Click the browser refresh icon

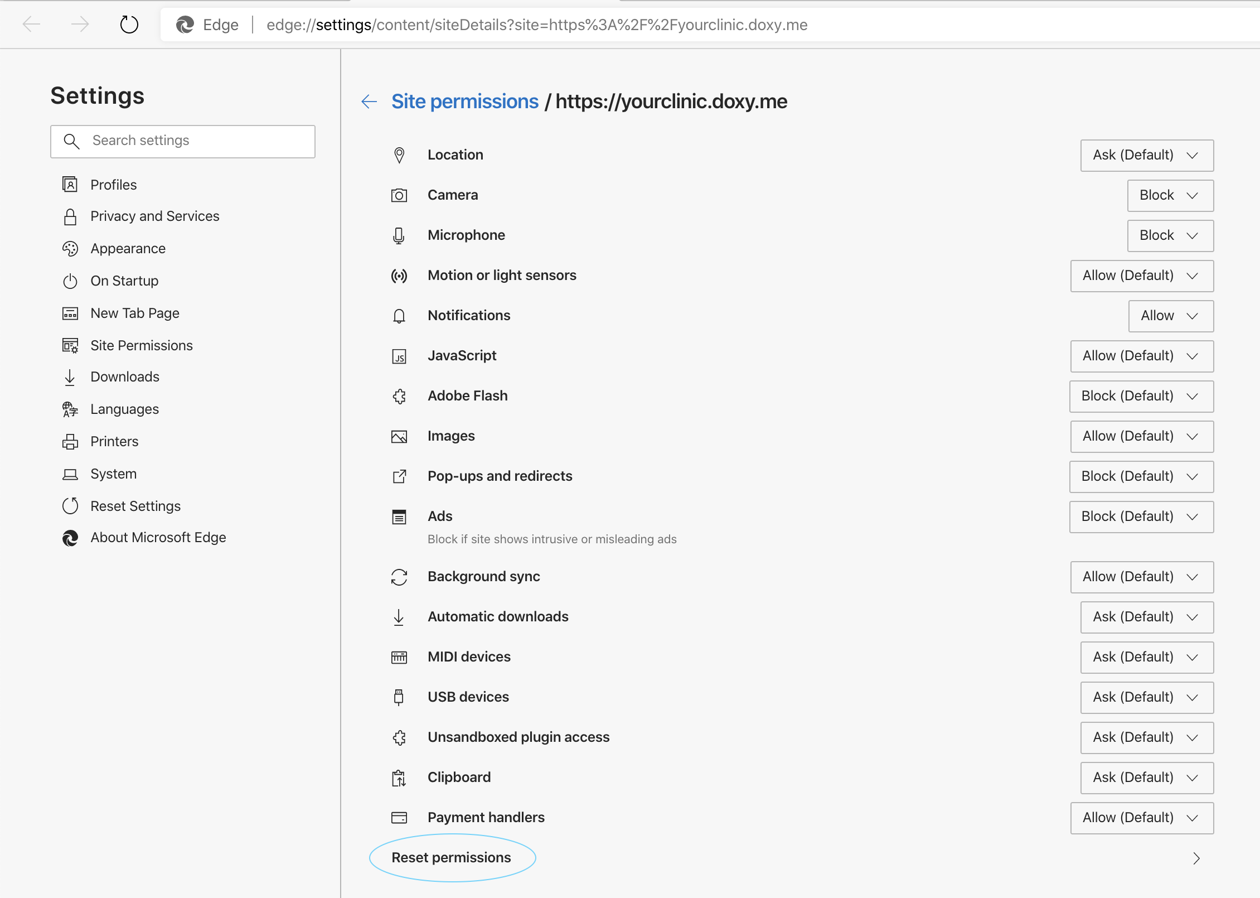coord(129,25)
